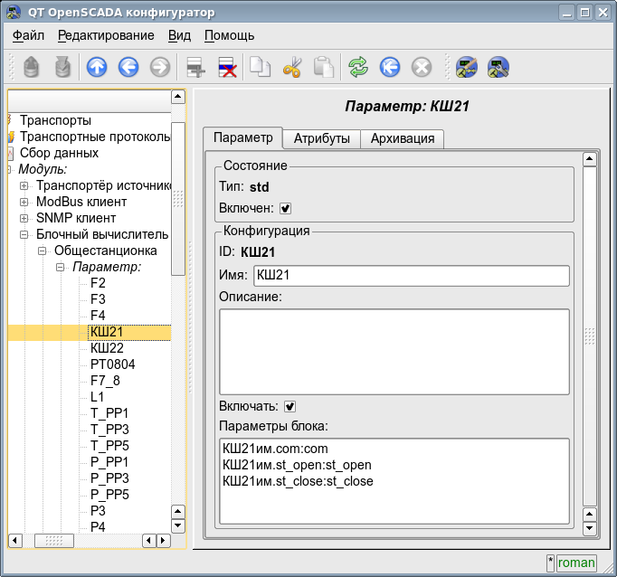This screenshot has height=577, width=617.
Task: Click the first tools icon at toolbar's right end
Action: point(466,67)
